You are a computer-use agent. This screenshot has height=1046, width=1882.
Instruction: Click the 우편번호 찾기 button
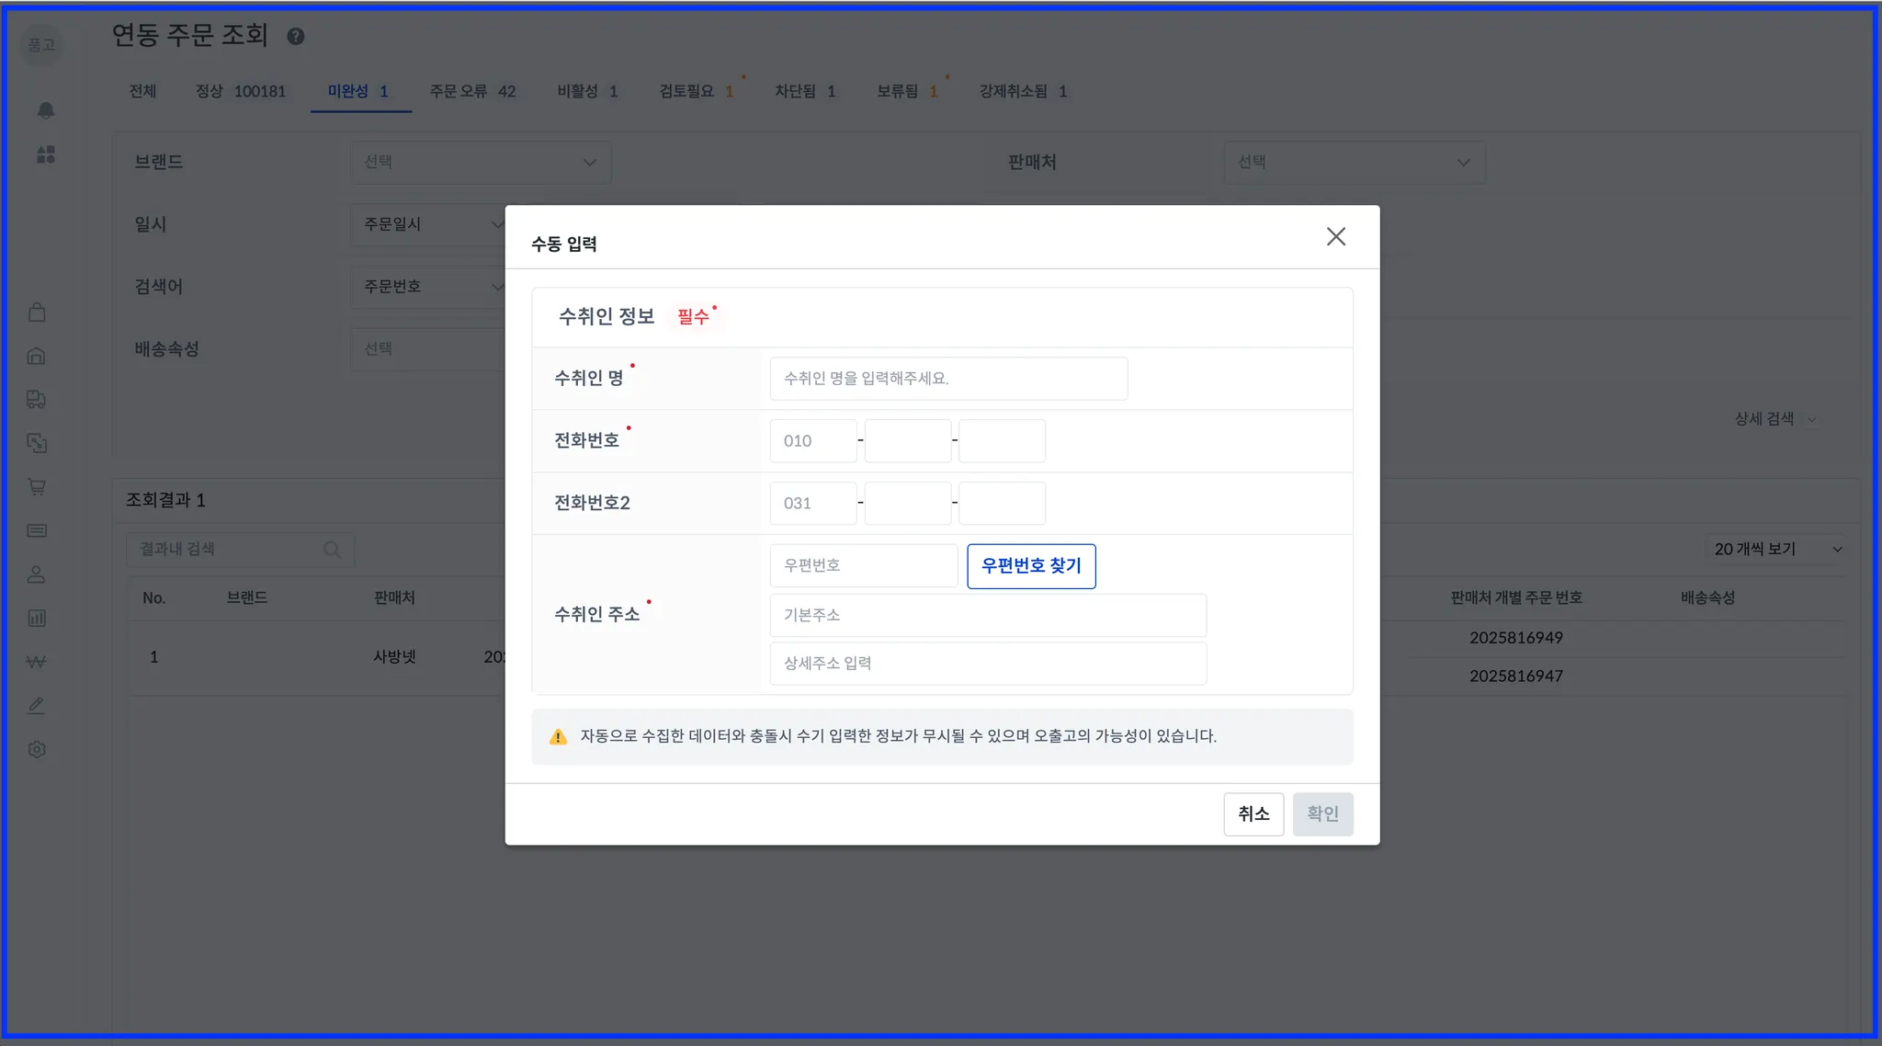[1031, 566]
